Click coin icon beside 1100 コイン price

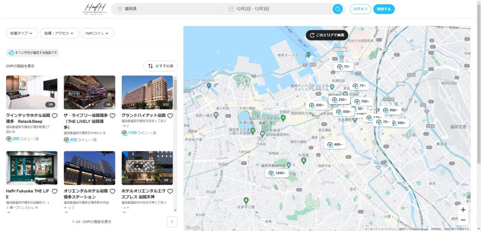pos(124,133)
